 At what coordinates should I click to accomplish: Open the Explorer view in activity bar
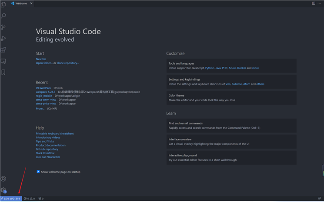pyautogui.click(x=3, y=4)
